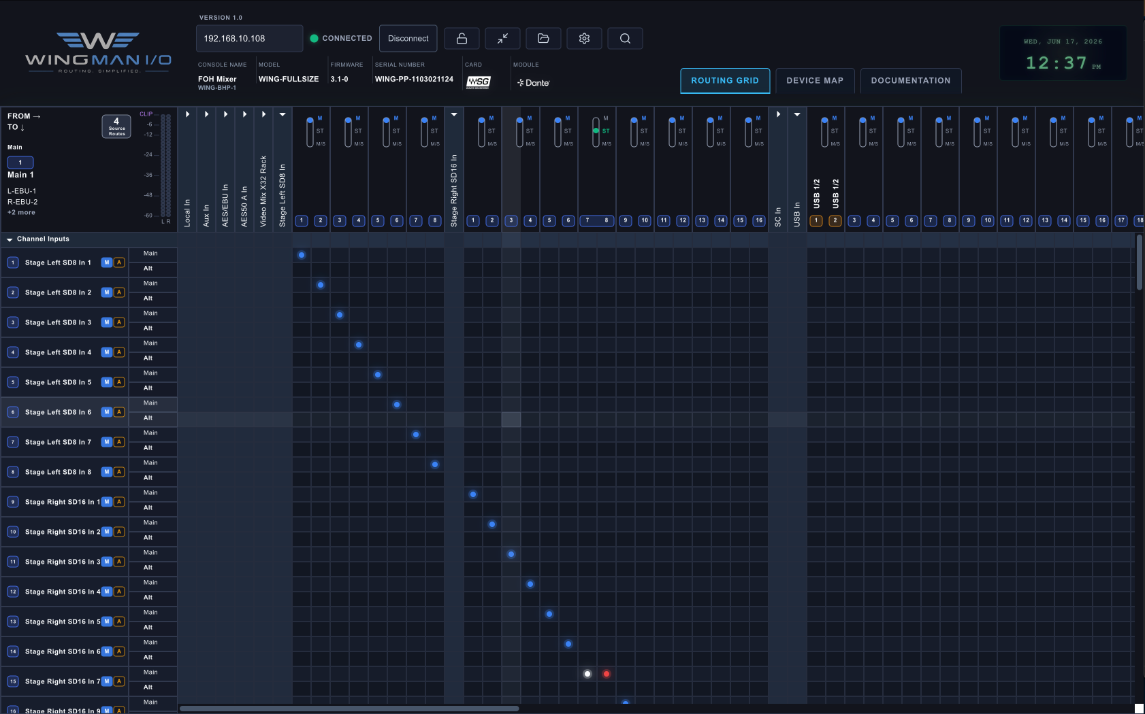
Task: Click column badge 10 in the USB In group
Action: pyautogui.click(x=988, y=220)
